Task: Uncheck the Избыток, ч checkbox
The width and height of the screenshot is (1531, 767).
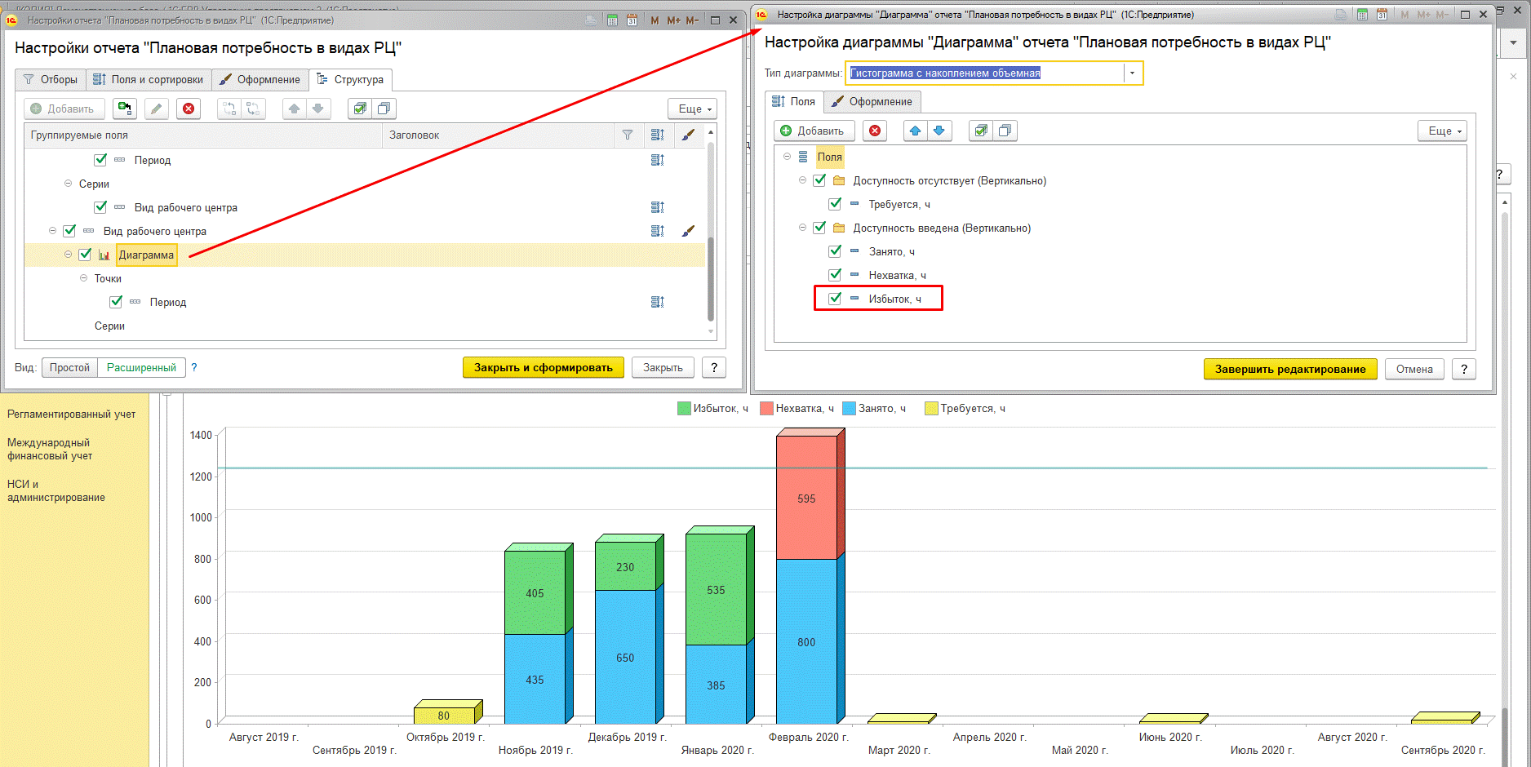Action: click(835, 299)
